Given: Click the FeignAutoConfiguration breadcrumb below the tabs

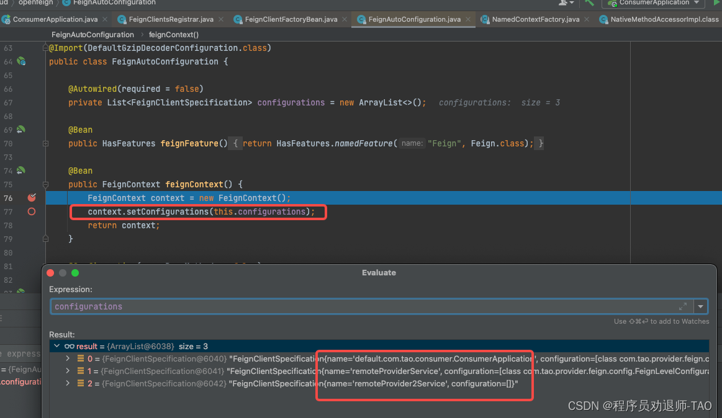Looking at the screenshot, I should point(93,35).
